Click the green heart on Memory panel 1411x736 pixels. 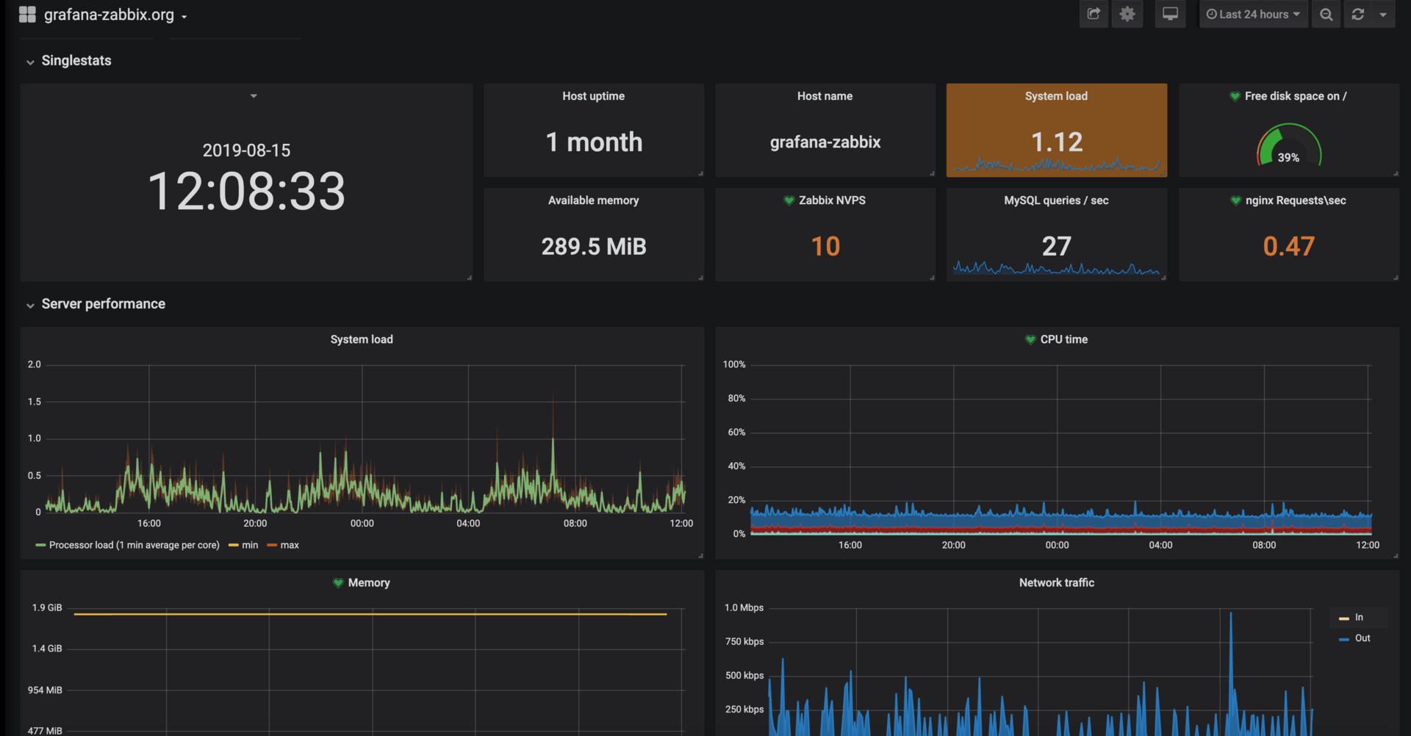coord(338,582)
